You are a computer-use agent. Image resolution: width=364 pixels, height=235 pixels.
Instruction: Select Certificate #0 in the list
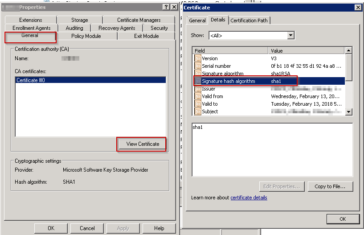90,80
